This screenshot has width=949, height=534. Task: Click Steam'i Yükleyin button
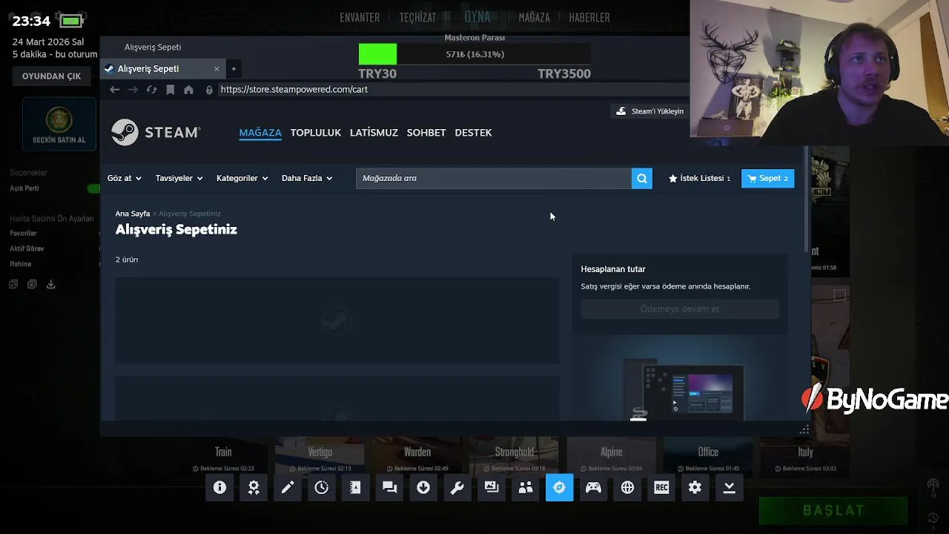coord(649,111)
